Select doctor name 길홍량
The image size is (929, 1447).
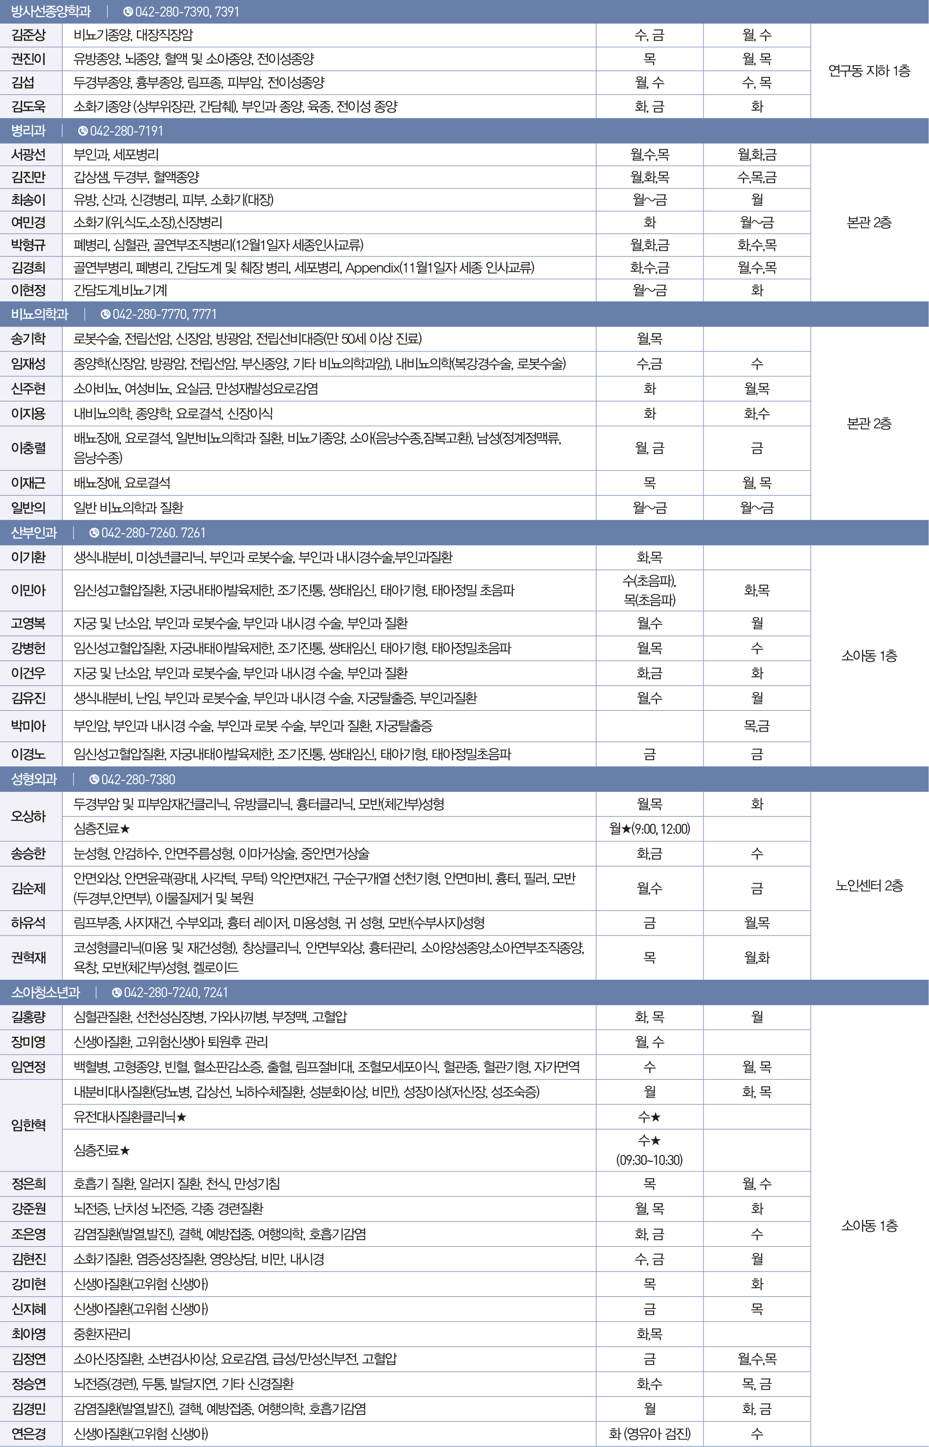pos(28,1017)
